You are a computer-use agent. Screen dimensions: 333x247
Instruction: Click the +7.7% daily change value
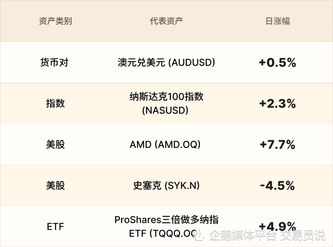pyautogui.click(x=277, y=145)
